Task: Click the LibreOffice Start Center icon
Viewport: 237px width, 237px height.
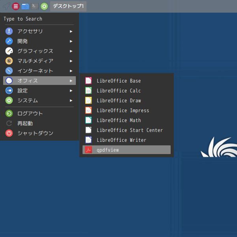Action: [x=88, y=130]
